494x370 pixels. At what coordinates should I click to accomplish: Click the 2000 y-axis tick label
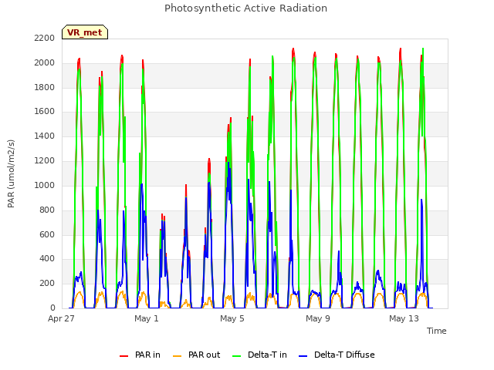pyautogui.click(x=45, y=62)
